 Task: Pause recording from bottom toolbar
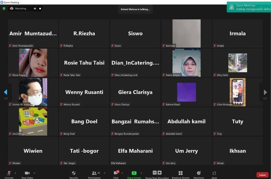[x=155, y=173]
